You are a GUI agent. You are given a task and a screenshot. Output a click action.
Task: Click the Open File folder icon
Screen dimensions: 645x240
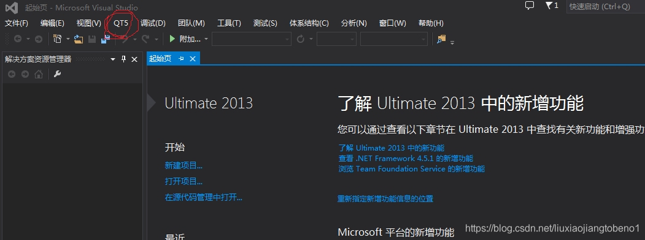(79, 39)
